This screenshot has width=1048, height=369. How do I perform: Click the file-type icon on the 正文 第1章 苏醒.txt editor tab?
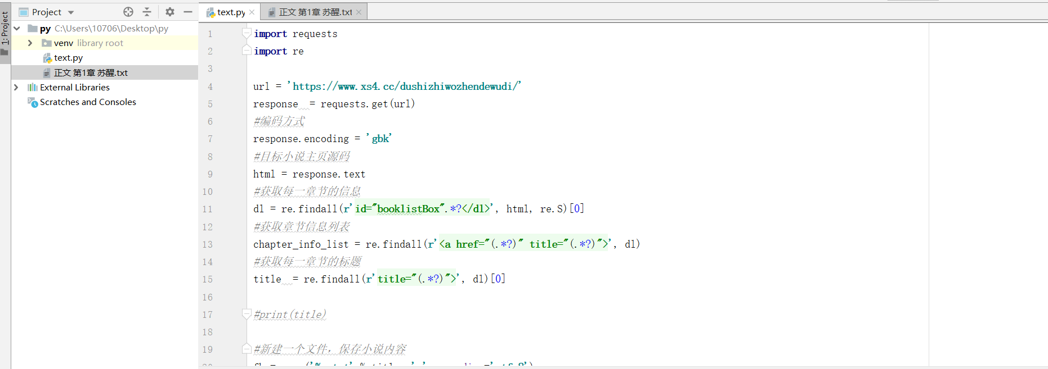point(272,12)
